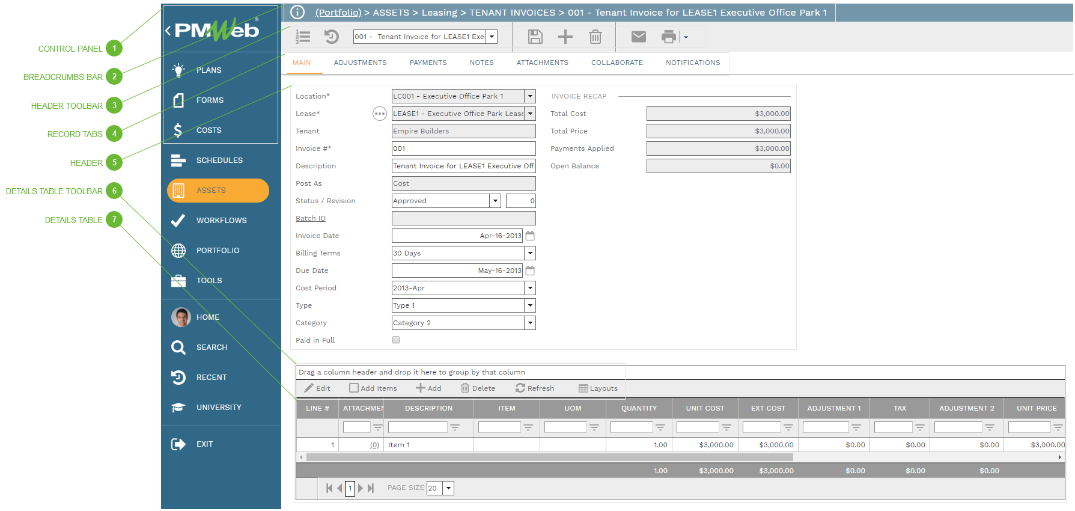
Task: Open the Lease ellipsis lookup button
Action: pos(380,114)
